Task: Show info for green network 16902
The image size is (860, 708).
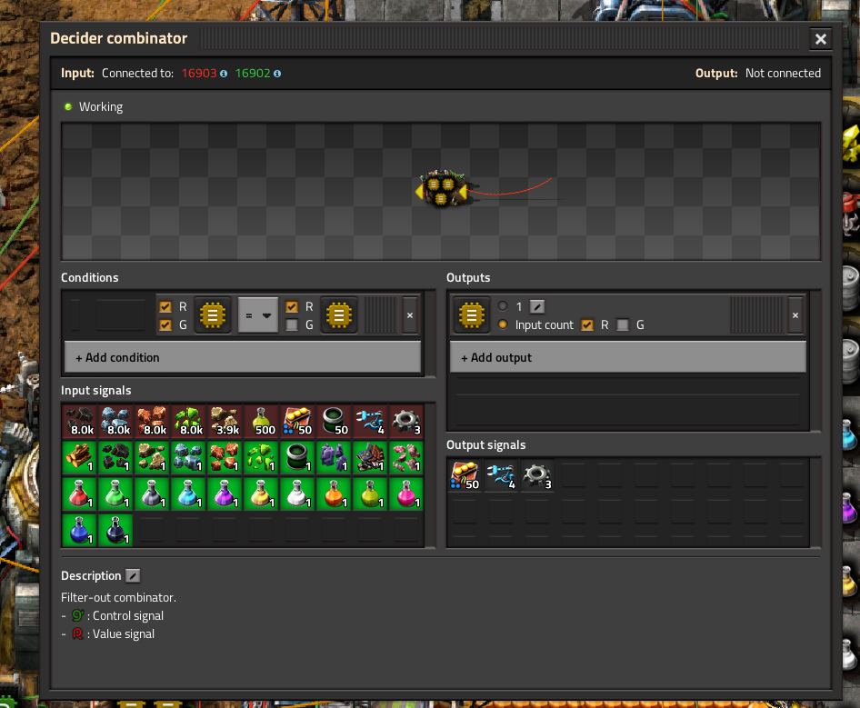Action: tap(277, 74)
